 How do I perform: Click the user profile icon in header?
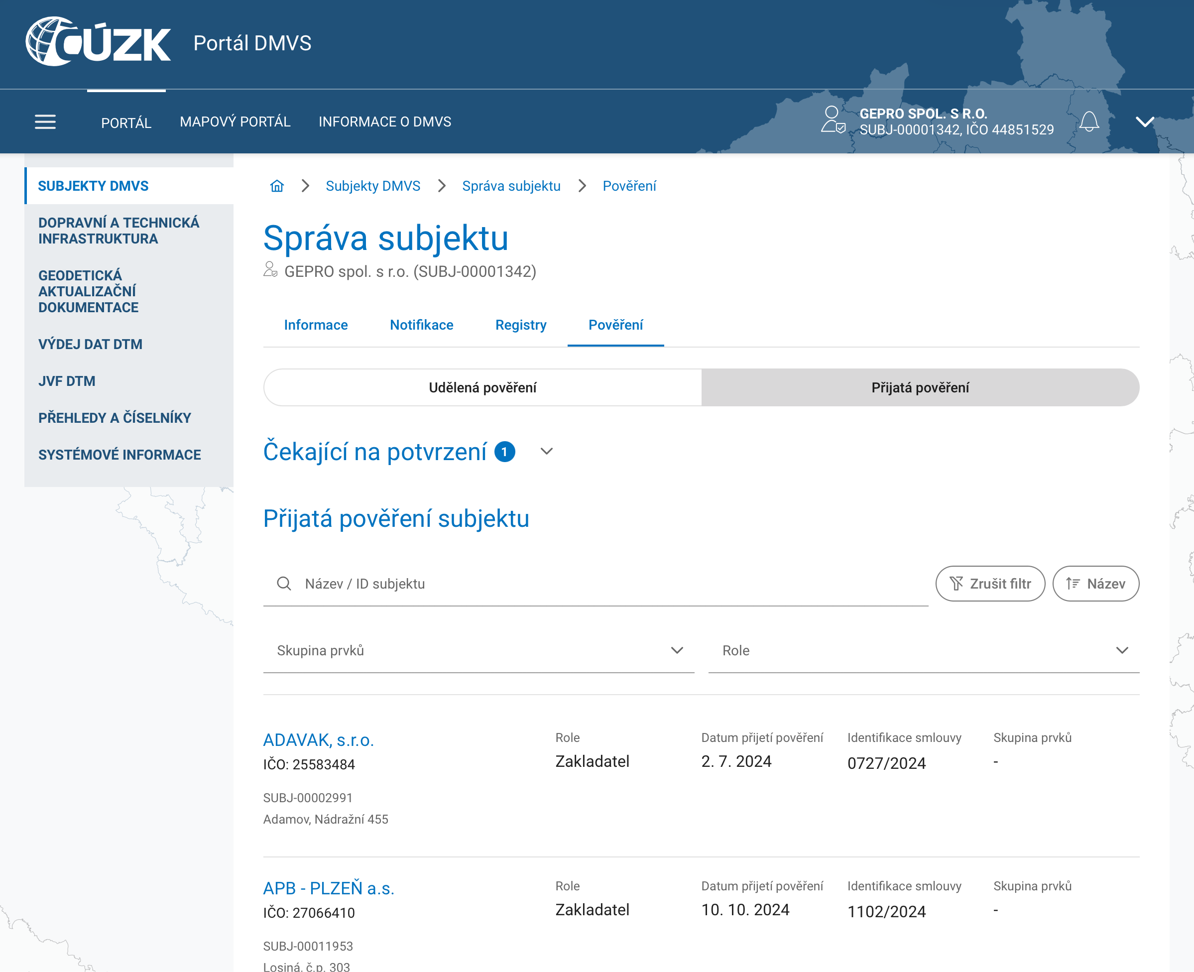click(x=833, y=120)
